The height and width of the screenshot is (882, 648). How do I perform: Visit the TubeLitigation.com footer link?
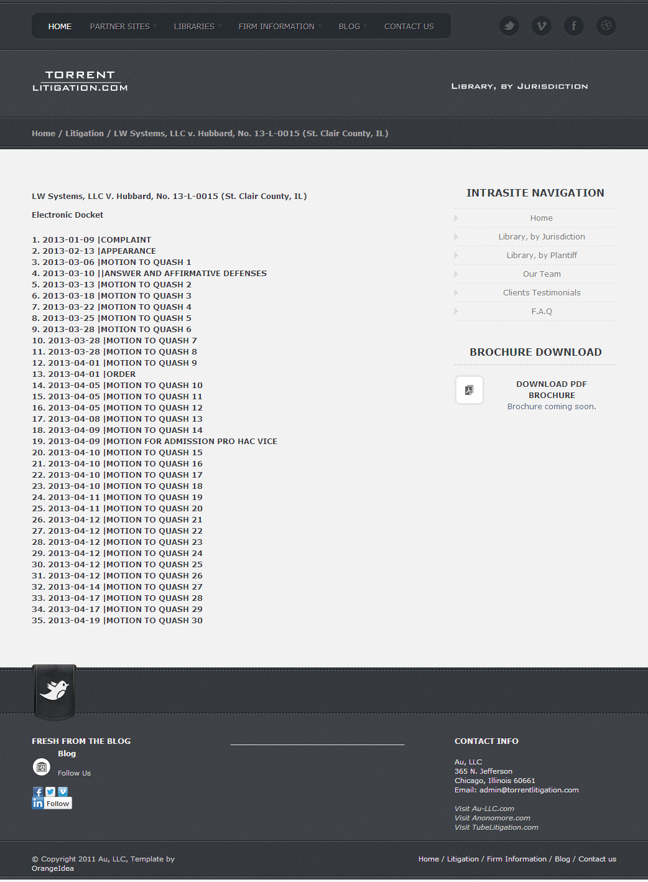pyautogui.click(x=496, y=827)
